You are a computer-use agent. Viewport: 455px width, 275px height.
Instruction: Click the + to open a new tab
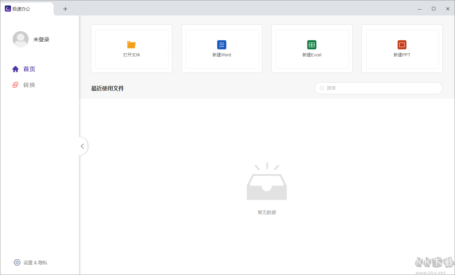click(65, 9)
